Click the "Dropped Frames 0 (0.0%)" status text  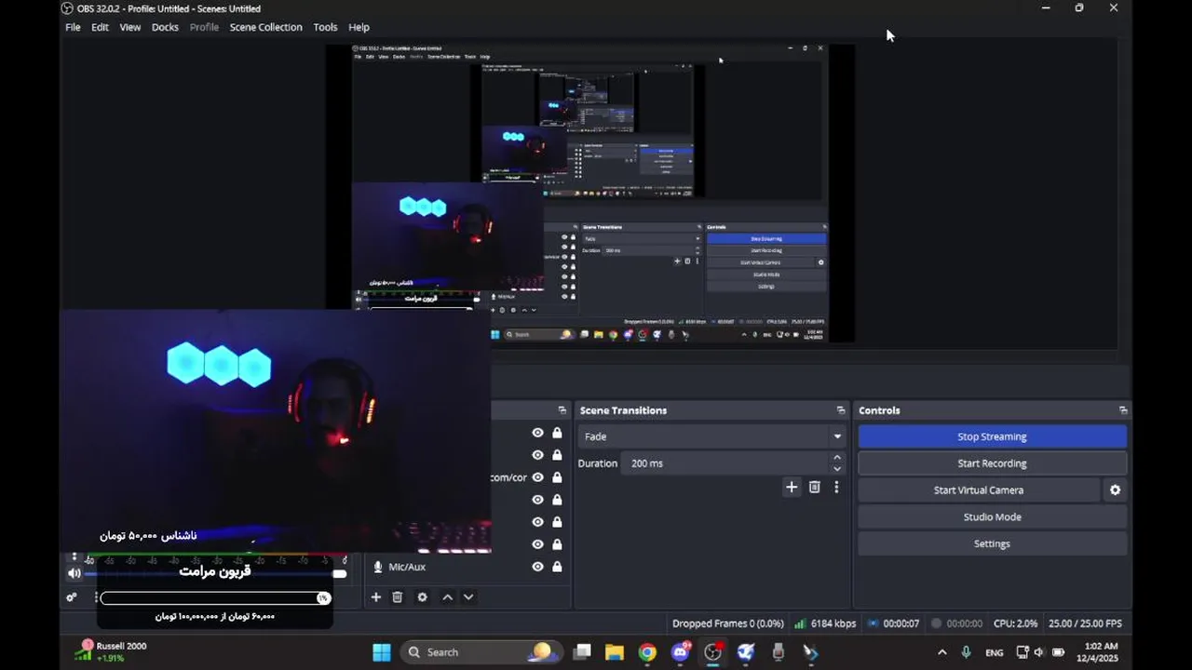pyautogui.click(x=727, y=623)
